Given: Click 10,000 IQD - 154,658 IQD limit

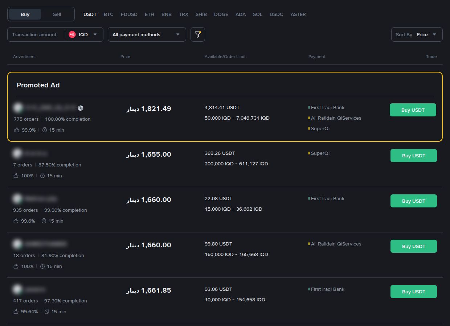Looking at the screenshot, I should coord(235,300).
